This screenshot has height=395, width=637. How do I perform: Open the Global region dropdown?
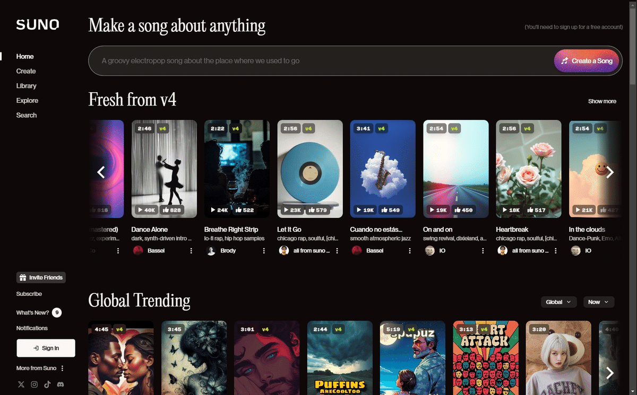click(559, 302)
